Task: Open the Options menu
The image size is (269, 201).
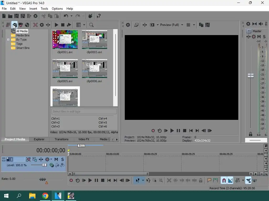Action: [57, 9]
